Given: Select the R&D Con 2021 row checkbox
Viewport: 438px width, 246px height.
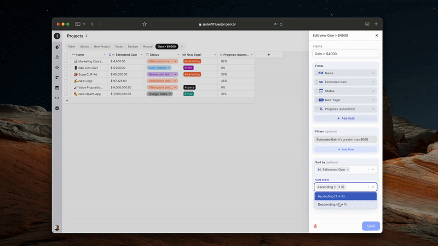Looking at the screenshot, I should click(x=66, y=68).
